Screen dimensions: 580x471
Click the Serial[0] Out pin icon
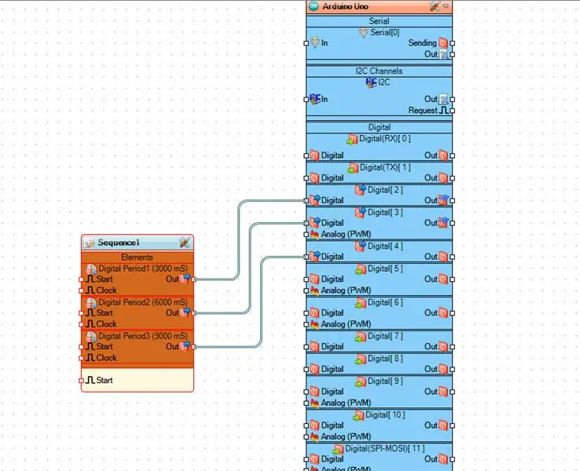(x=443, y=54)
